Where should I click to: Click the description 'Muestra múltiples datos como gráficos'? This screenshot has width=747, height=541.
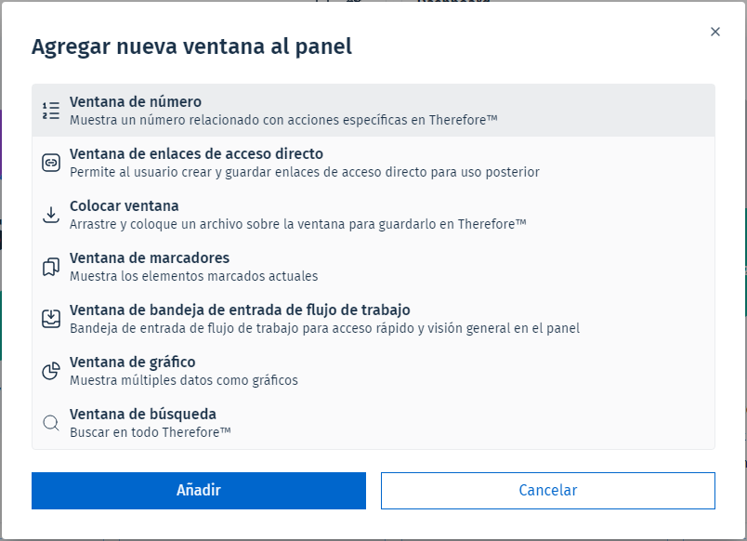(x=184, y=380)
